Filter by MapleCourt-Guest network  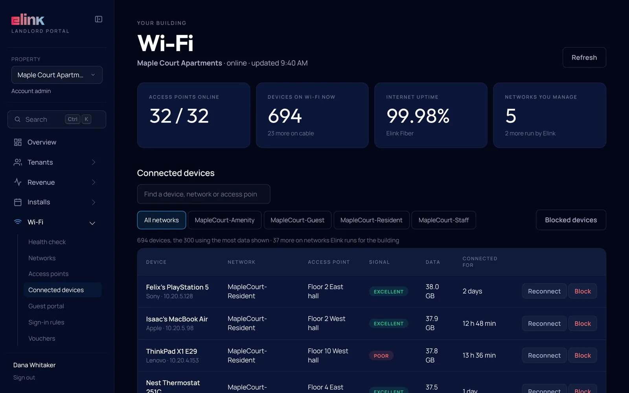click(x=297, y=220)
